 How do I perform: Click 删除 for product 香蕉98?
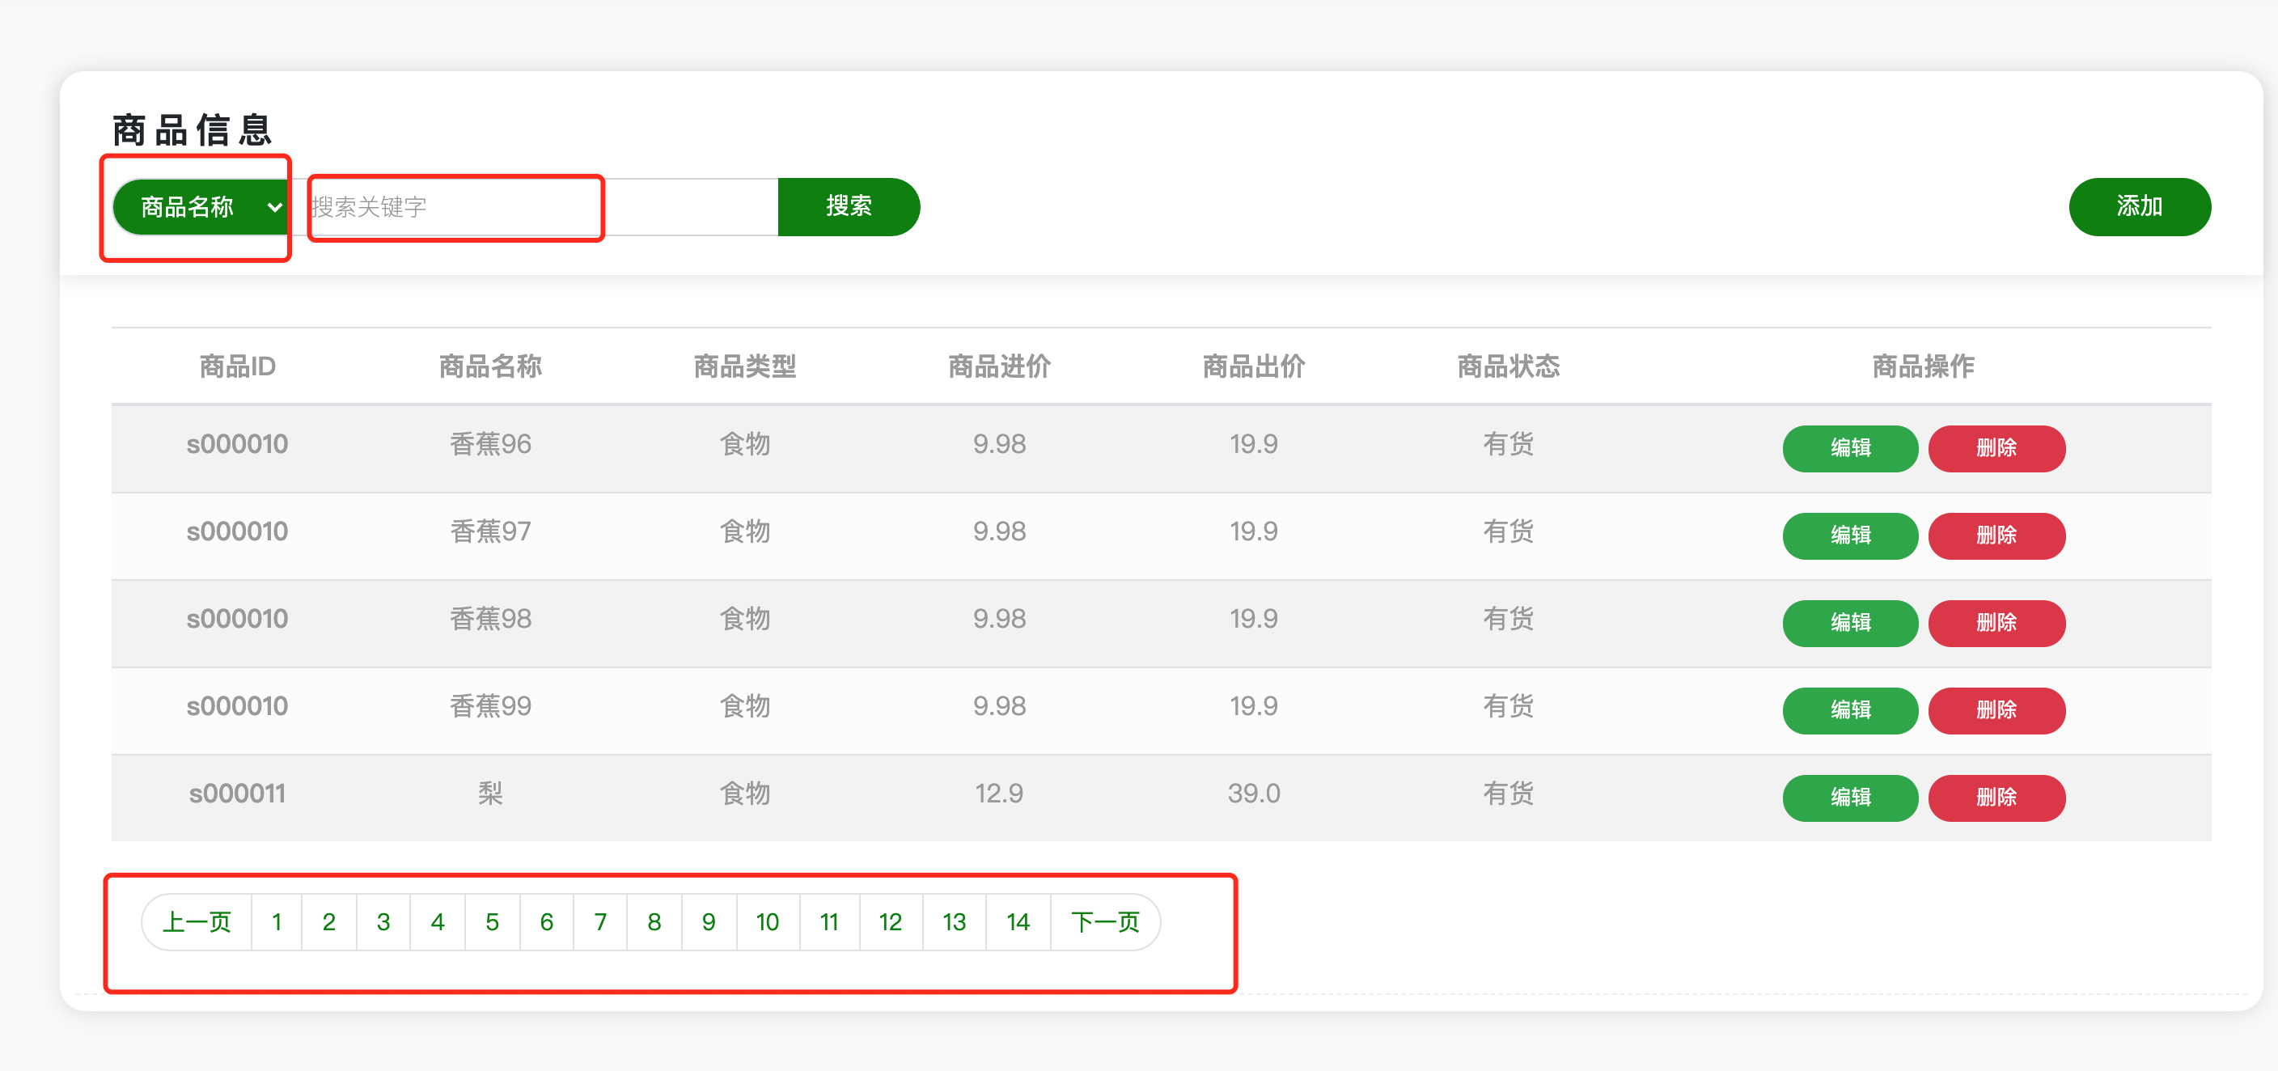point(1996,624)
